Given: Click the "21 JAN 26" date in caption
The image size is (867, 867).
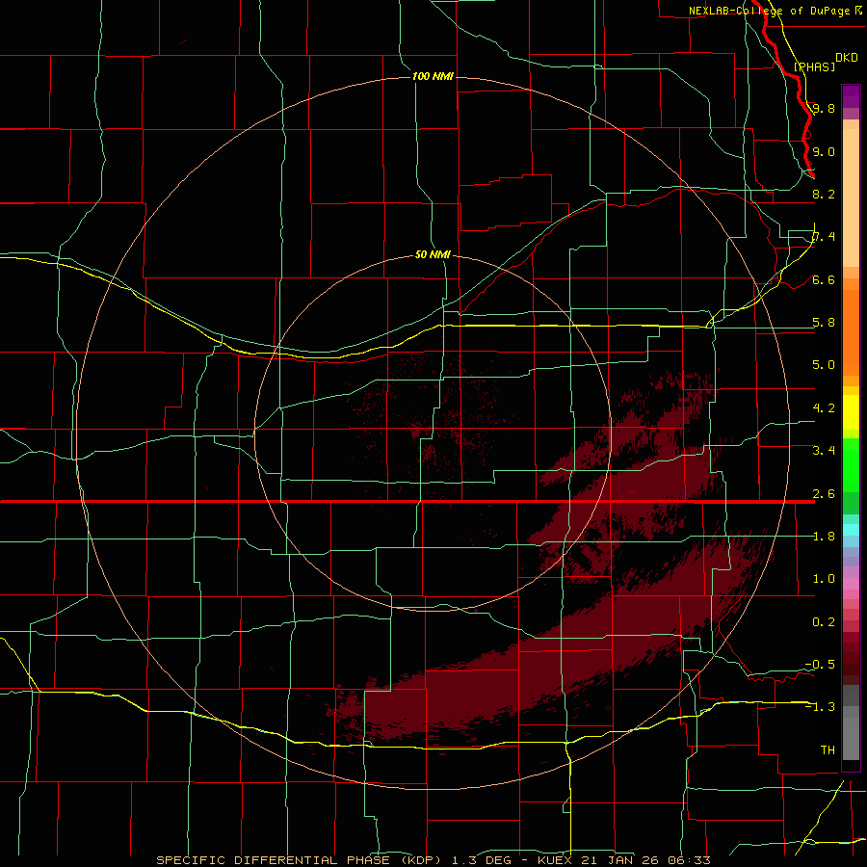Looking at the screenshot, I should coord(619,860).
